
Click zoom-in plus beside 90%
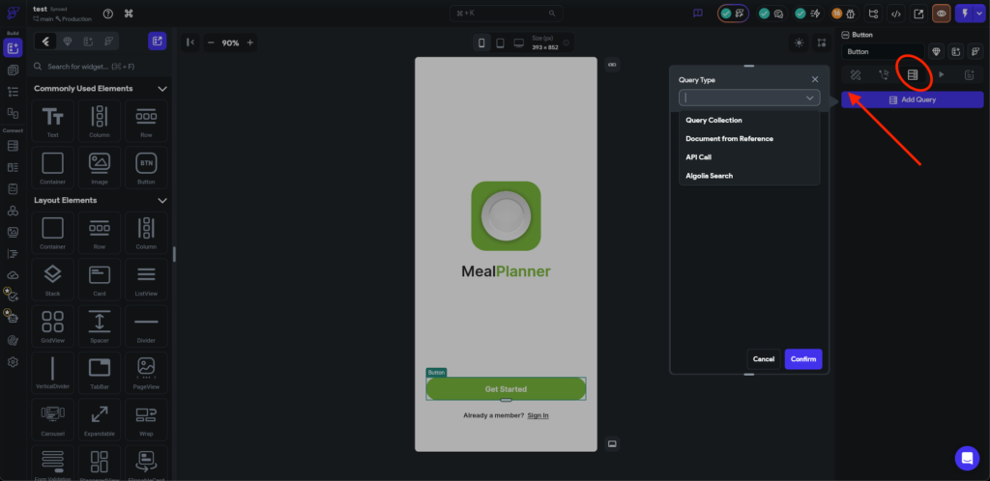250,42
